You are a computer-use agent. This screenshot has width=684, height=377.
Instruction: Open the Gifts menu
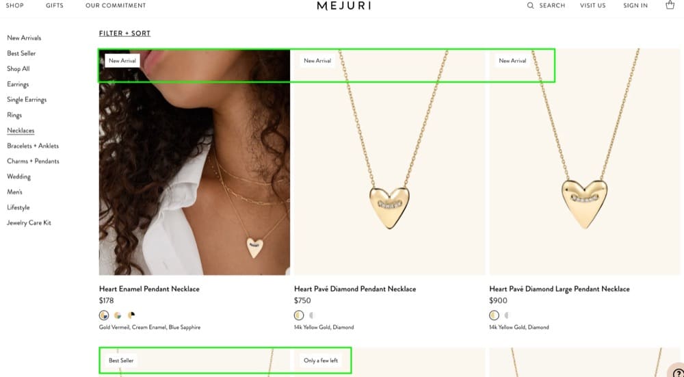(x=55, y=5)
